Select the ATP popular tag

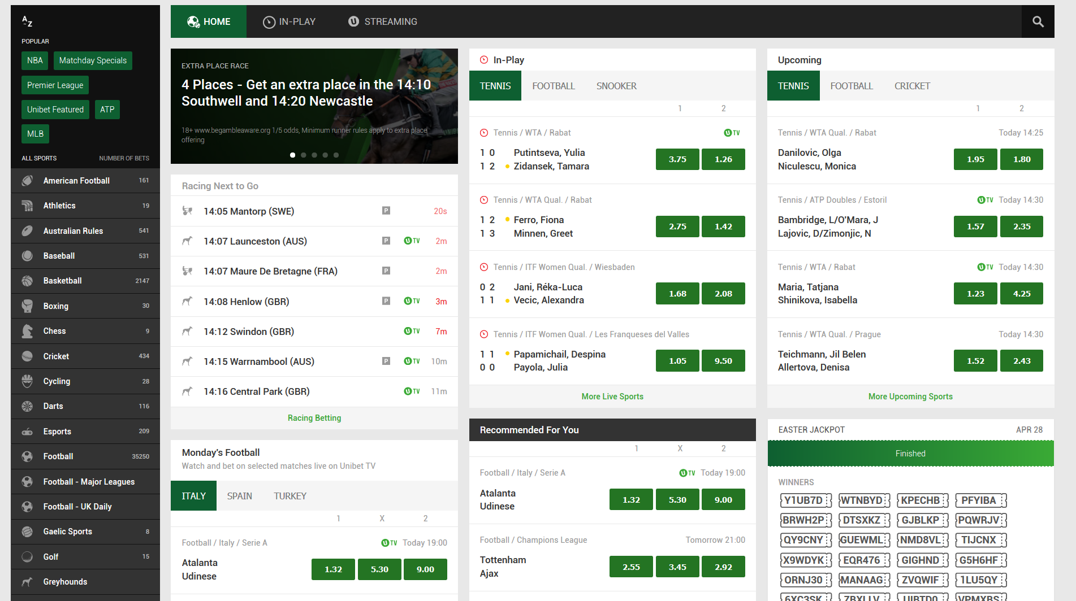(x=107, y=110)
